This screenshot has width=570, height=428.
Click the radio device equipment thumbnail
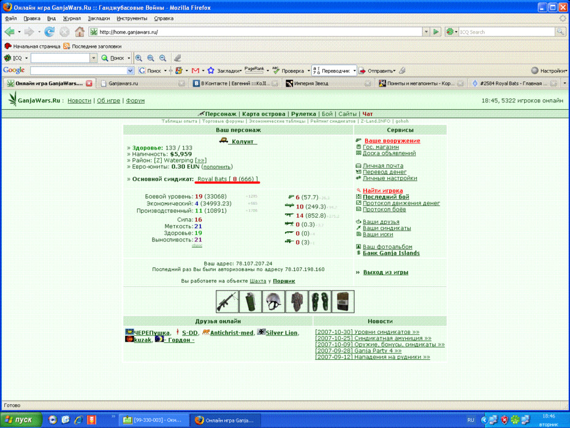tap(343, 302)
